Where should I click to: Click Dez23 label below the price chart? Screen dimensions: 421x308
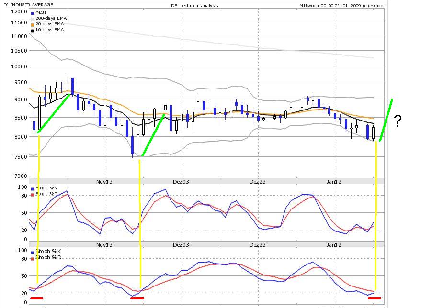click(x=258, y=182)
